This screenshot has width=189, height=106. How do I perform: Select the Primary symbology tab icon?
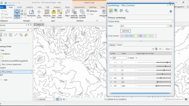[x=111, y=11]
